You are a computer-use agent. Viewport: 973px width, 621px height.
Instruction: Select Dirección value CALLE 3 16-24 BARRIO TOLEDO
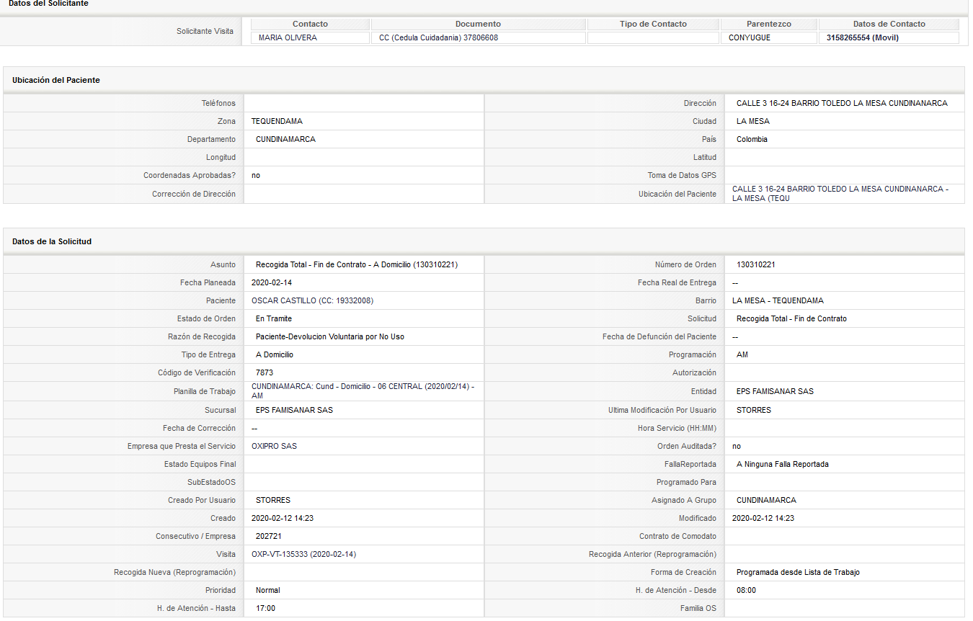coord(842,103)
